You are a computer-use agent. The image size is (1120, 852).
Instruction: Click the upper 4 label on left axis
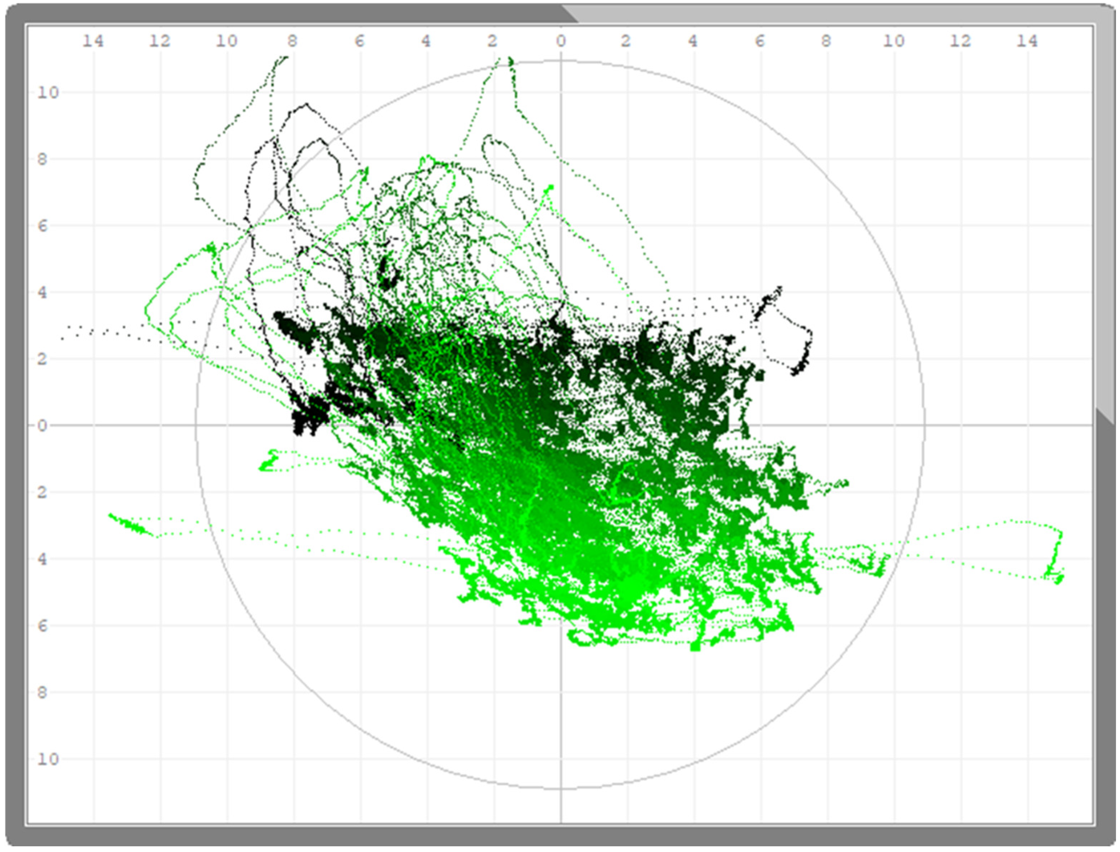42,293
